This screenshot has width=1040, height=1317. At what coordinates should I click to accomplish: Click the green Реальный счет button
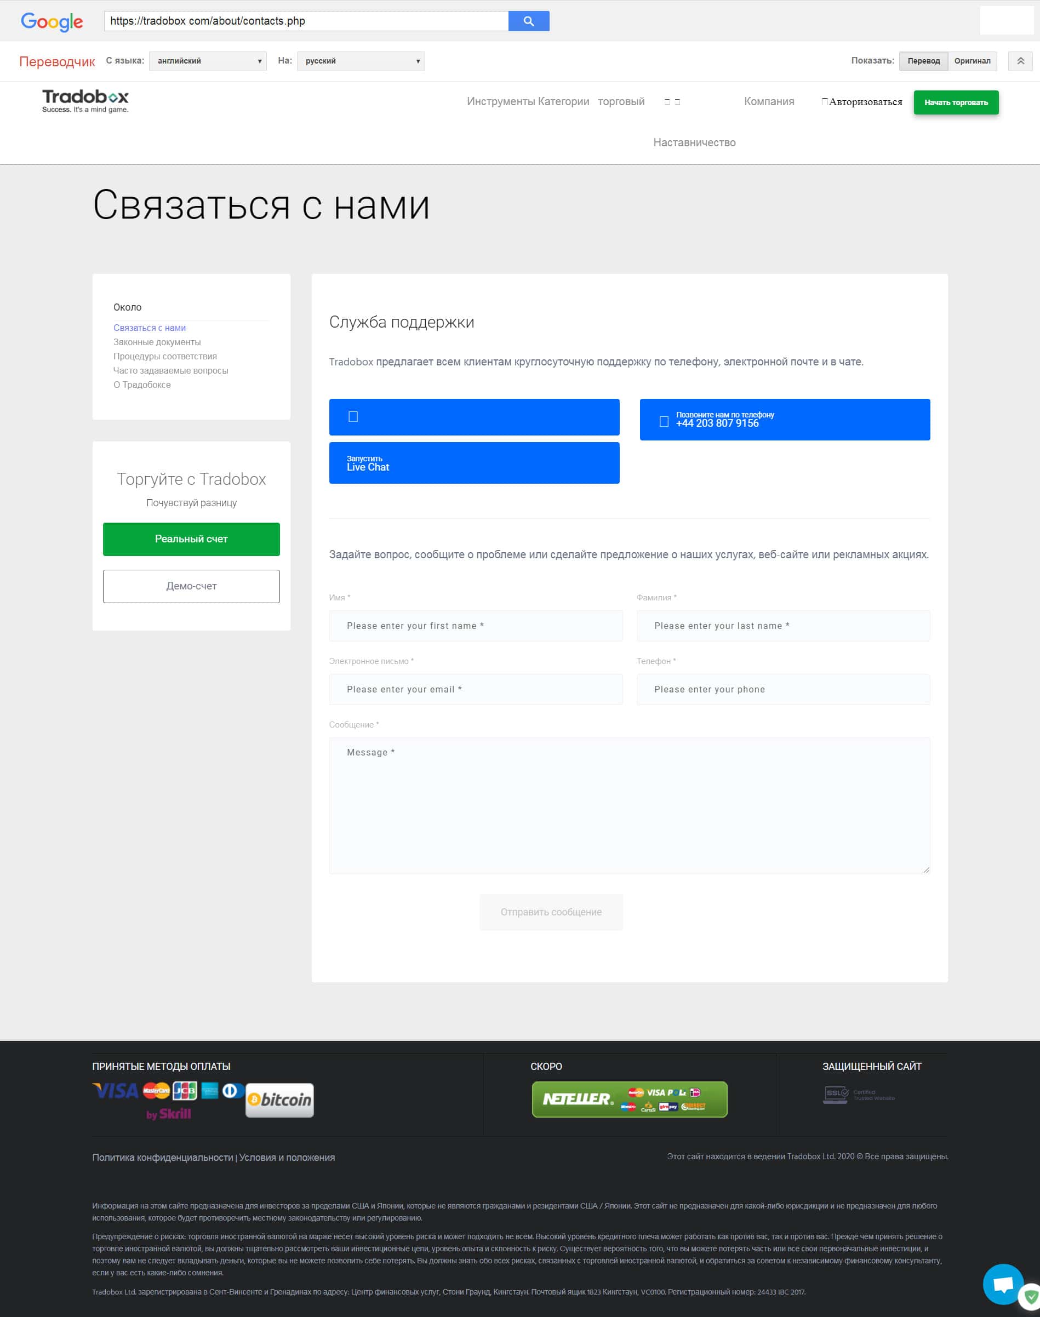pos(191,539)
